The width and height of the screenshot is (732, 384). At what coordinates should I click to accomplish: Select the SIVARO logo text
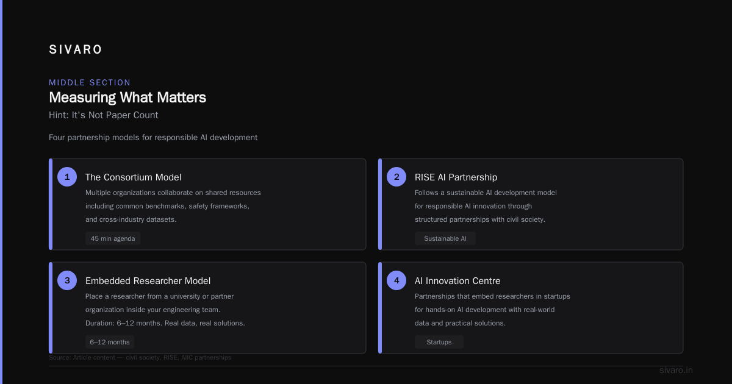[x=76, y=49]
